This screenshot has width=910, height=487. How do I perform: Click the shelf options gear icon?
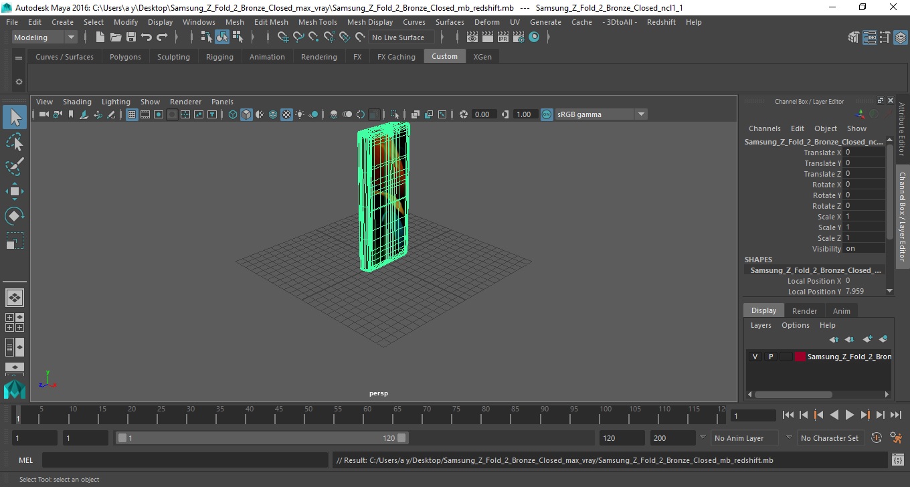coord(19,82)
